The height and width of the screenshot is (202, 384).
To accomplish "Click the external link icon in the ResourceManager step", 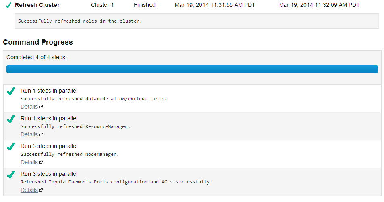I will tap(41, 135).
